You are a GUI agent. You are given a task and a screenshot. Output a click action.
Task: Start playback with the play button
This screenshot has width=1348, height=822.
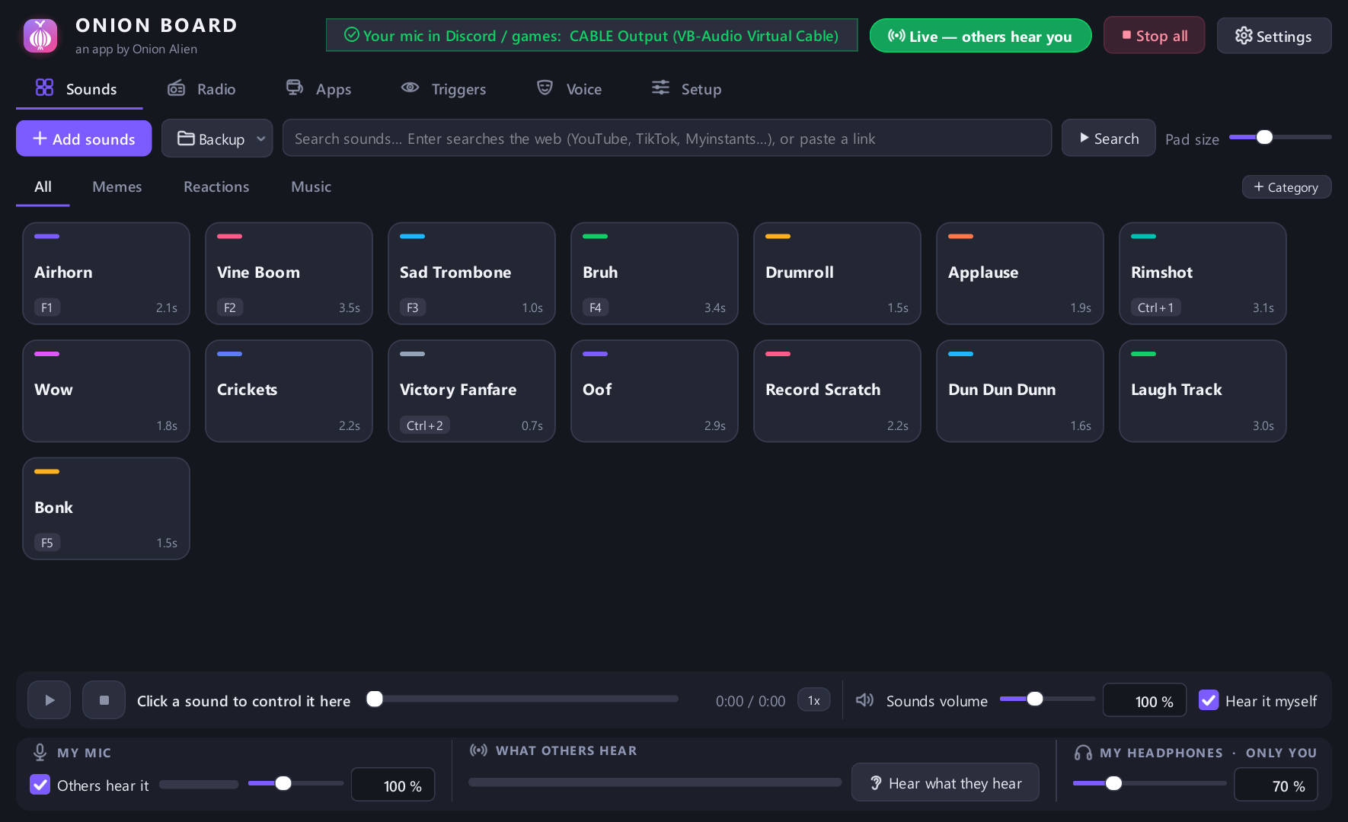pos(50,700)
